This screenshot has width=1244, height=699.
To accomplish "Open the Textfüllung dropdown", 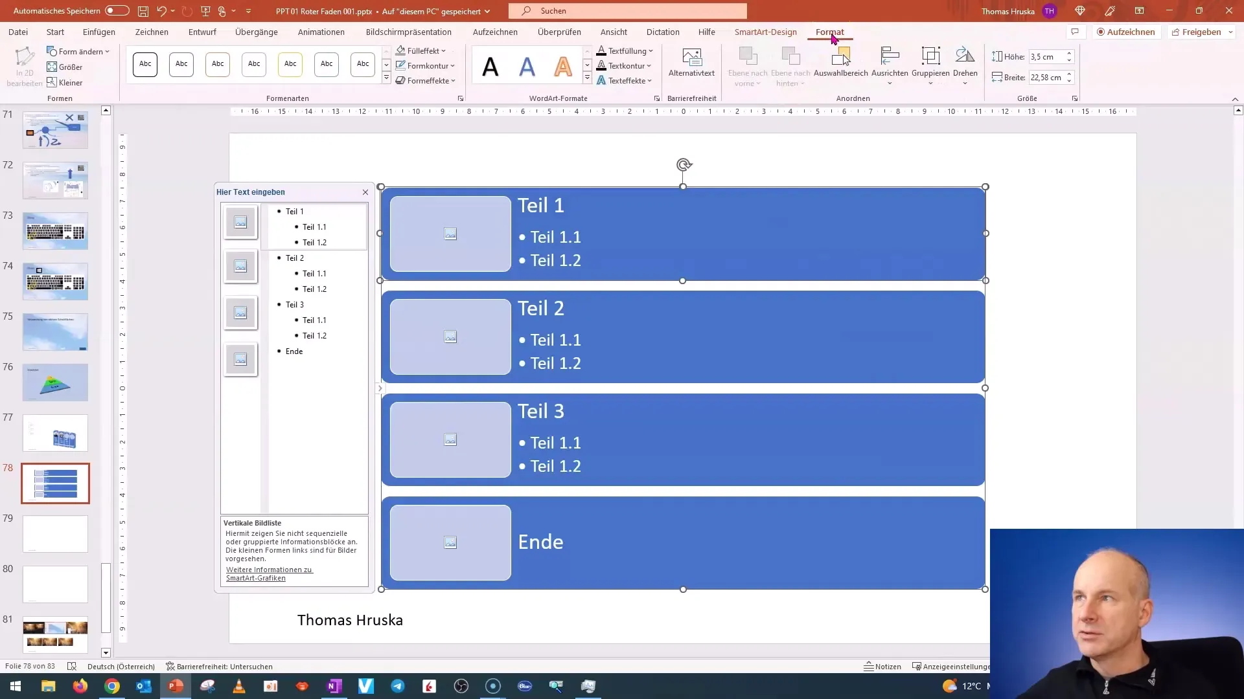I will pyautogui.click(x=625, y=50).
